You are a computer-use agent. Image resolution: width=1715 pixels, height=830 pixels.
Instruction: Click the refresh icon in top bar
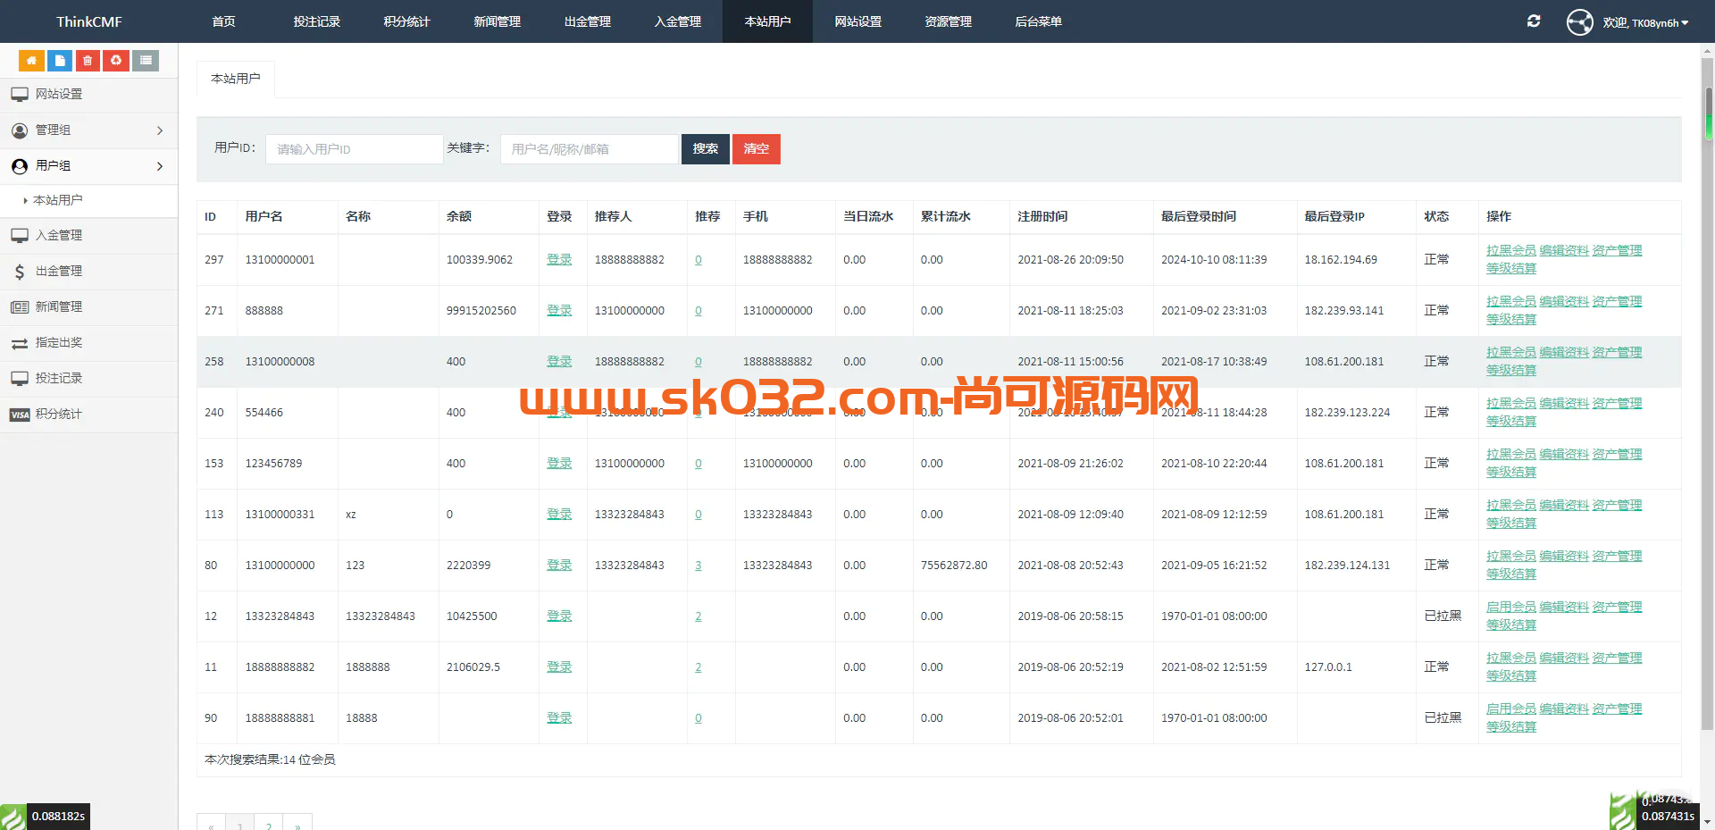(x=1534, y=21)
